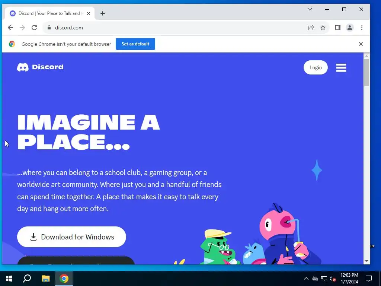Click Chrome icon in taskbar
Image resolution: width=381 pixels, height=286 pixels.
[64, 279]
